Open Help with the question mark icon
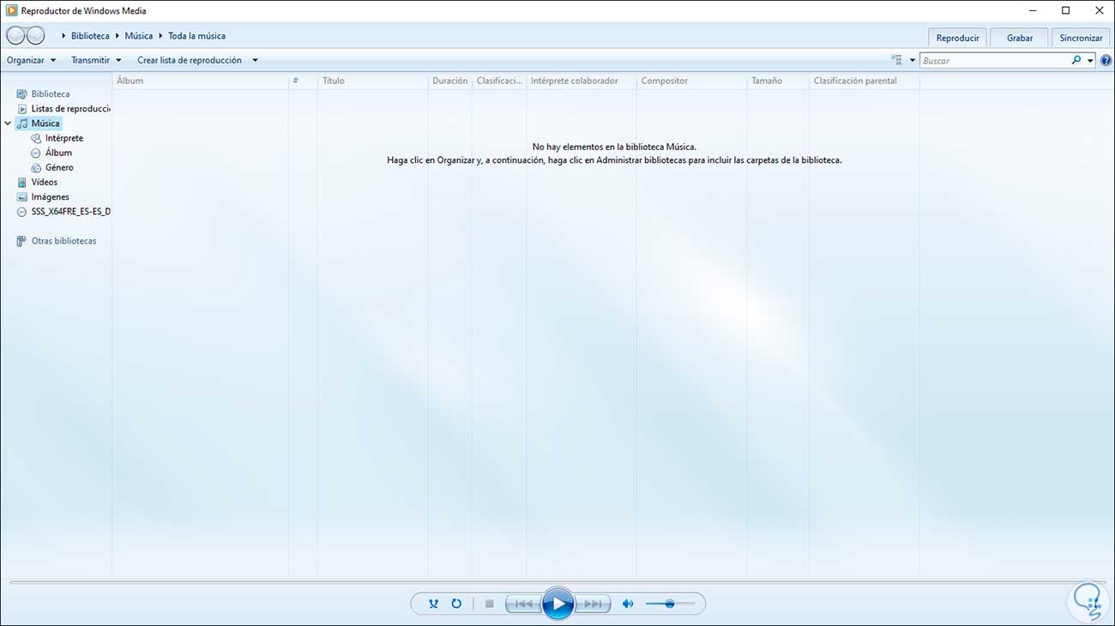Image resolution: width=1115 pixels, height=626 pixels. point(1106,60)
